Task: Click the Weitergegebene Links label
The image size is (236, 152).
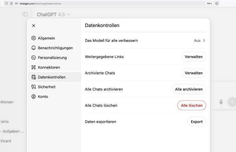Action: click(x=104, y=57)
